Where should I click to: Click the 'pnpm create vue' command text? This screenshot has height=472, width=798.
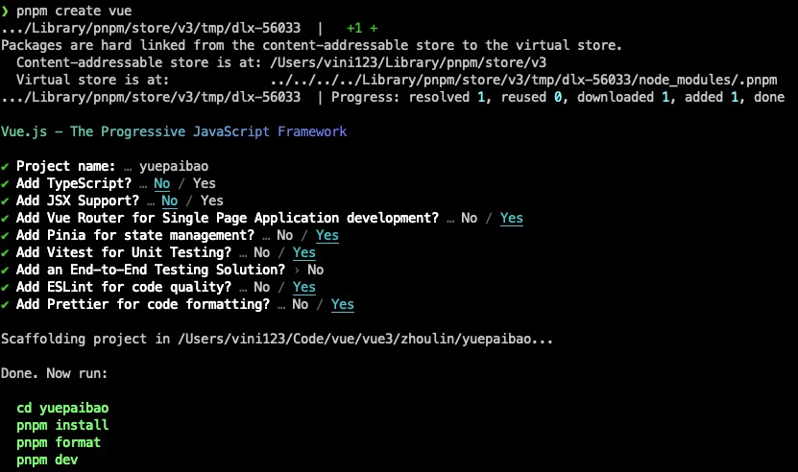coord(74,11)
